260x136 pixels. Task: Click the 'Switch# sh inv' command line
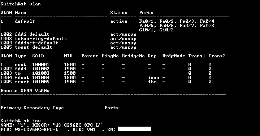coord(21,120)
